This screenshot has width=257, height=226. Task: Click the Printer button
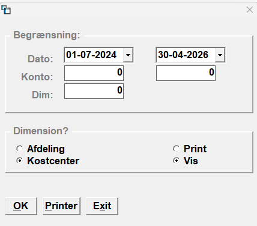tap(61, 206)
